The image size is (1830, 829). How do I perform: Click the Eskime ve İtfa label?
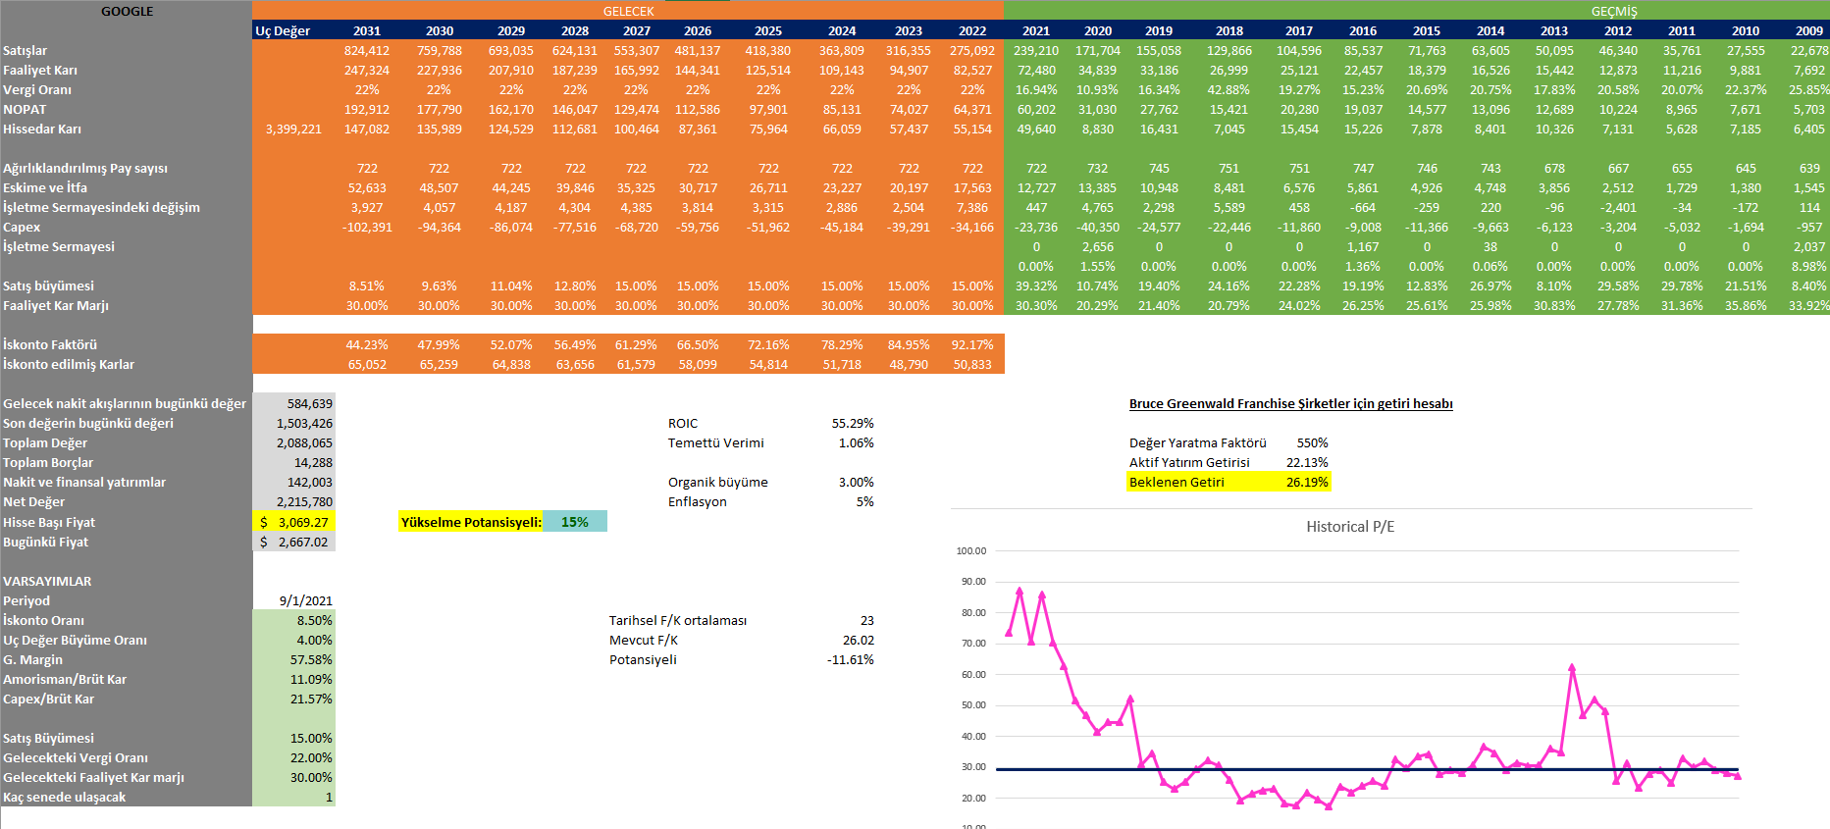[45, 187]
